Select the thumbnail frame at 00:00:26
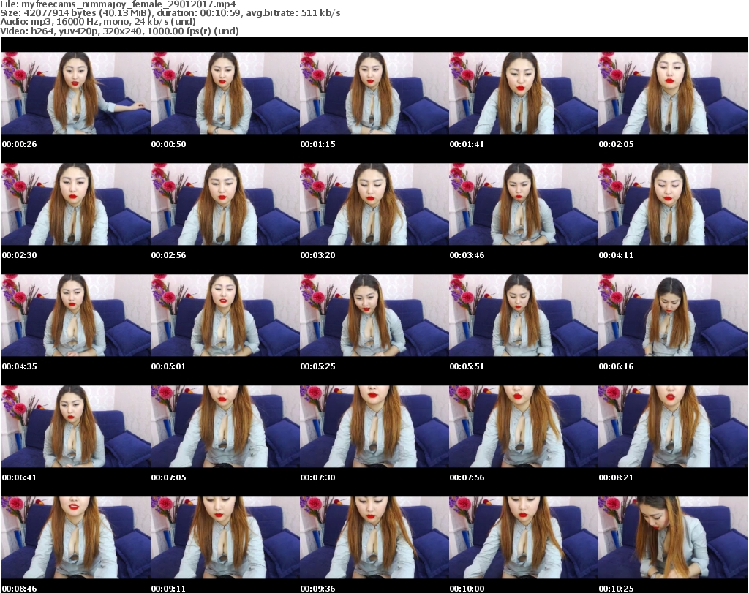The width and height of the screenshot is (749, 593). [x=76, y=93]
